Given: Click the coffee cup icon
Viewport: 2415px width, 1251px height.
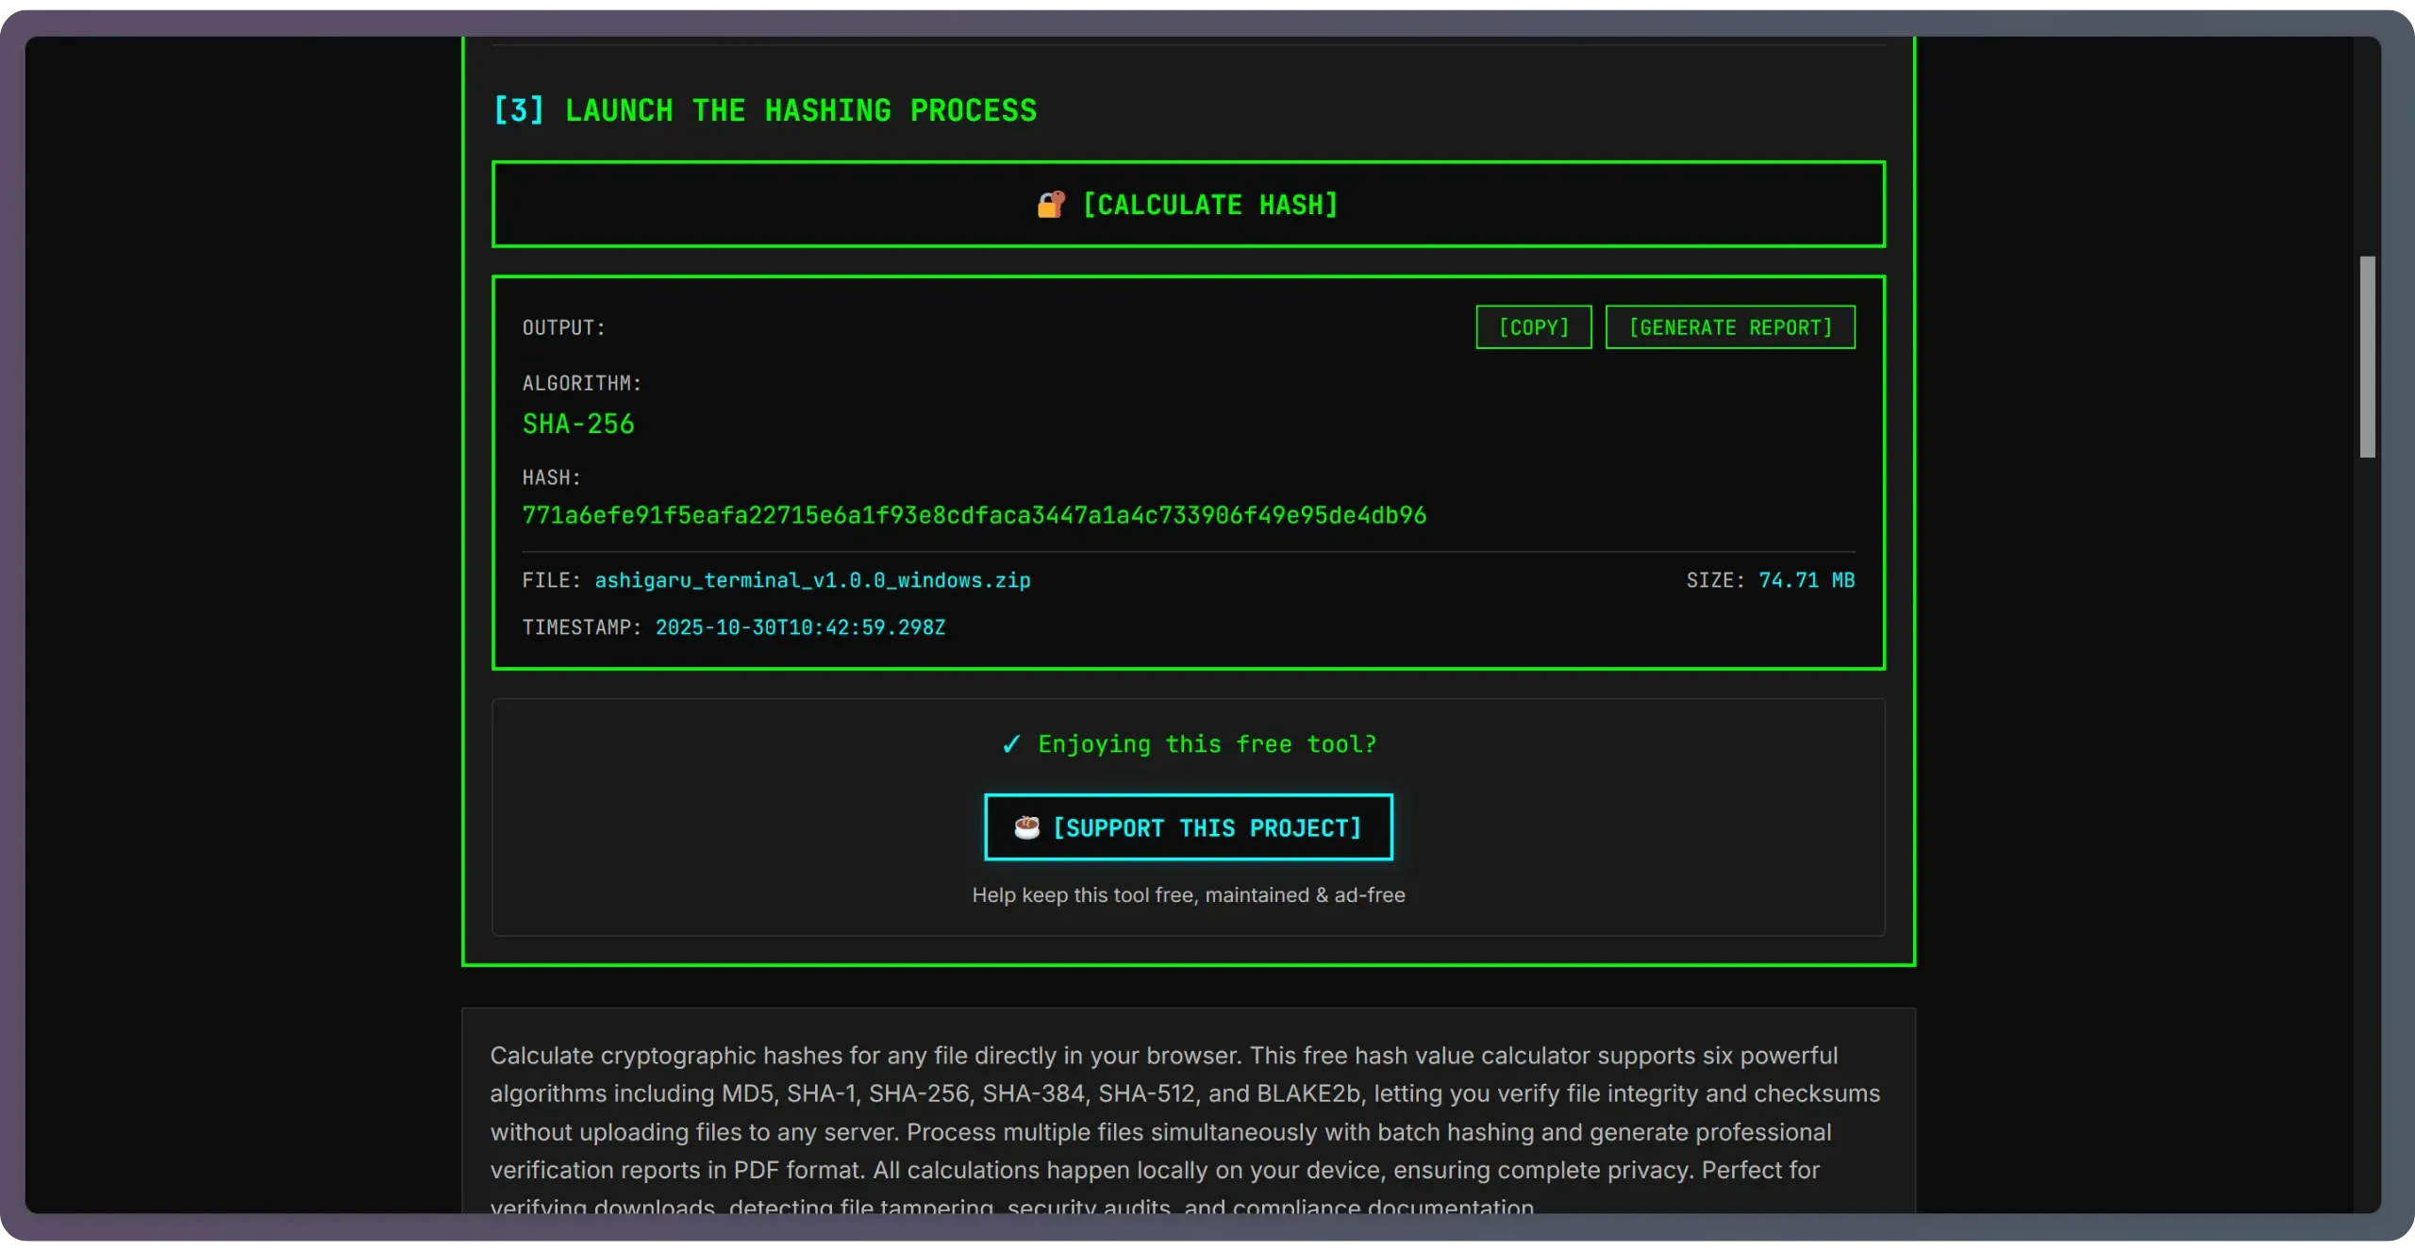Looking at the screenshot, I should tap(1026, 827).
